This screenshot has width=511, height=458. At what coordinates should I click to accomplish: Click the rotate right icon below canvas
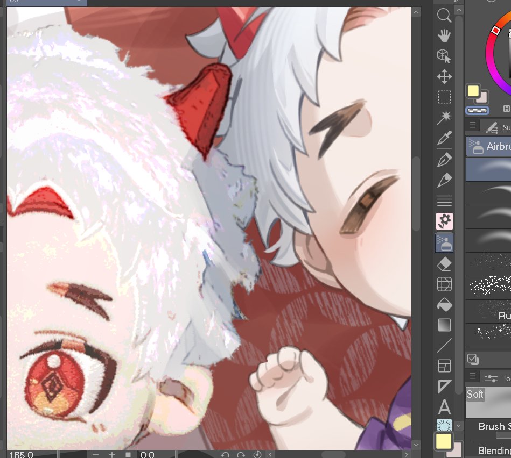pos(241,454)
